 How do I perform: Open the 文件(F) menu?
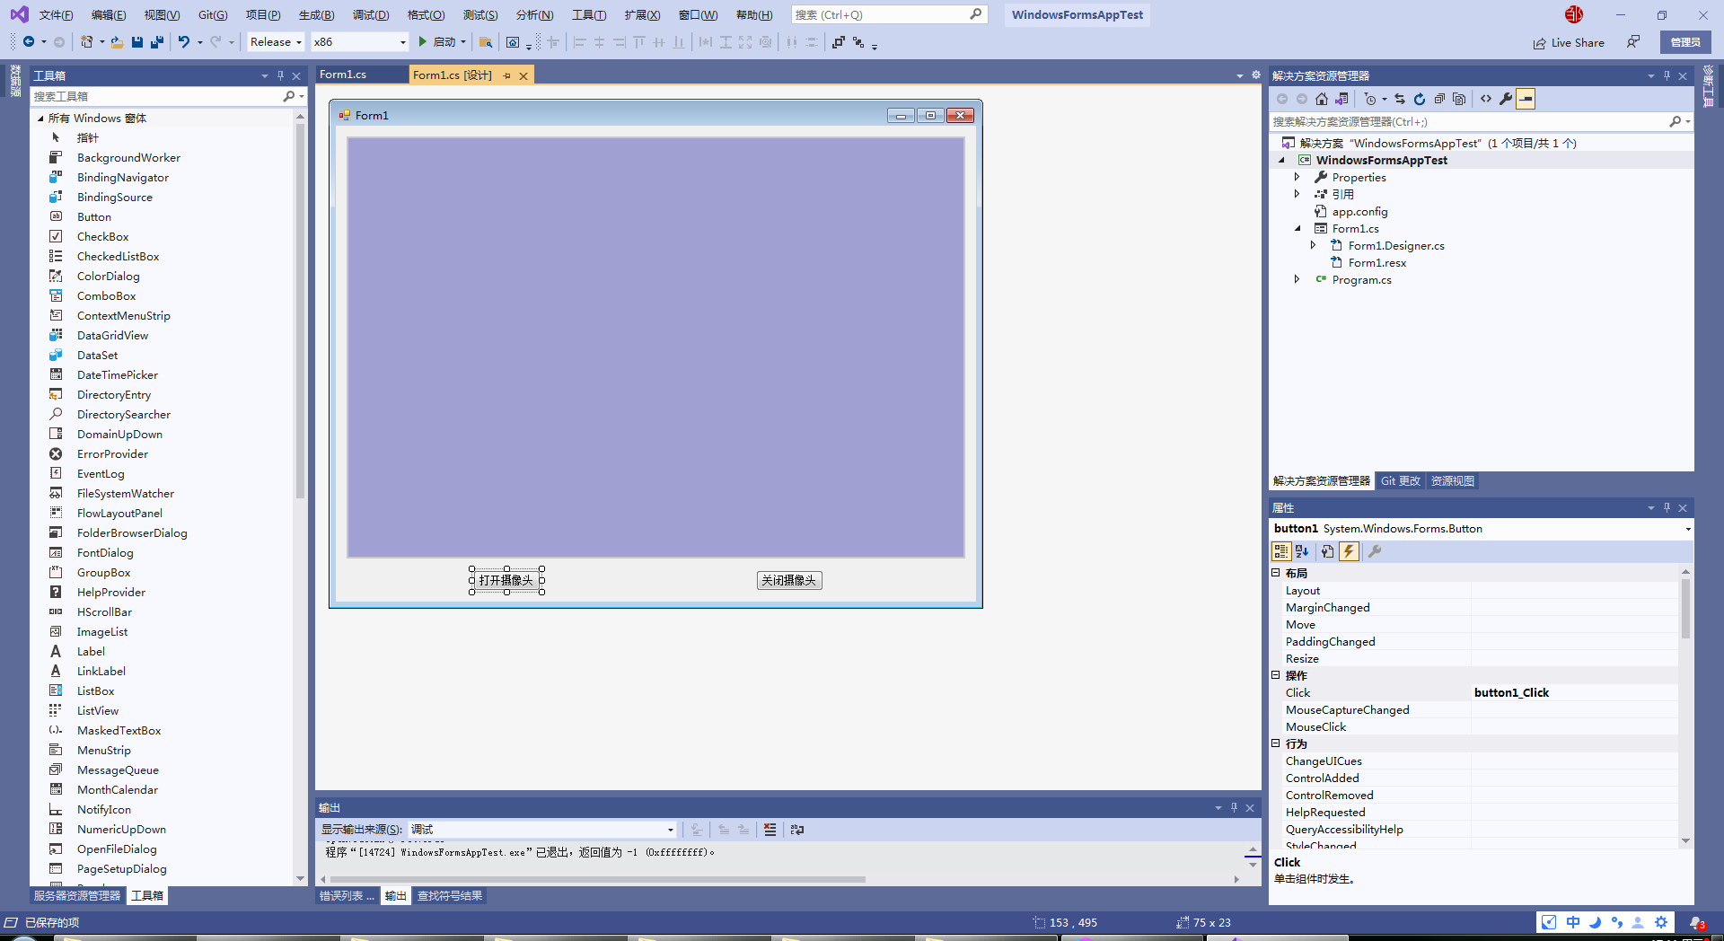(56, 15)
